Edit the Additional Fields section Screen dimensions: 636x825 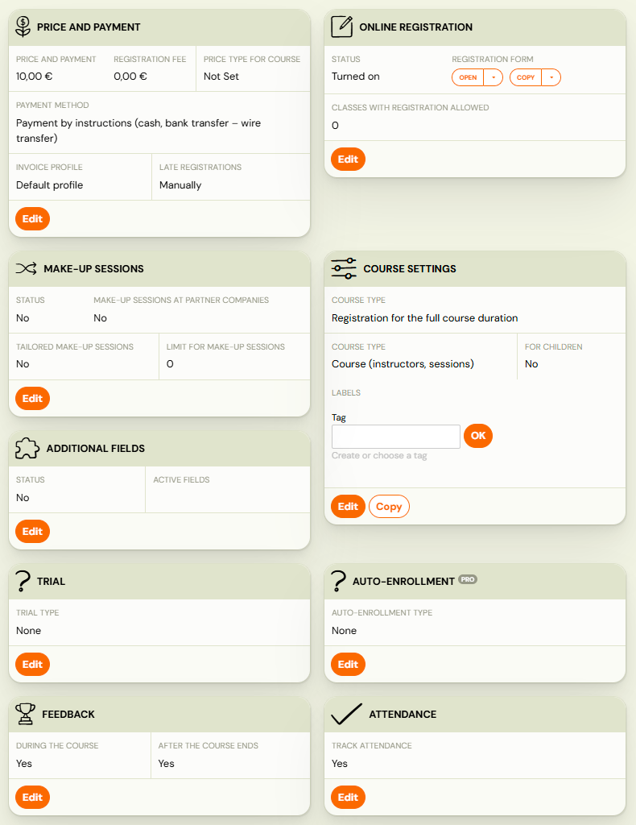pos(32,532)
